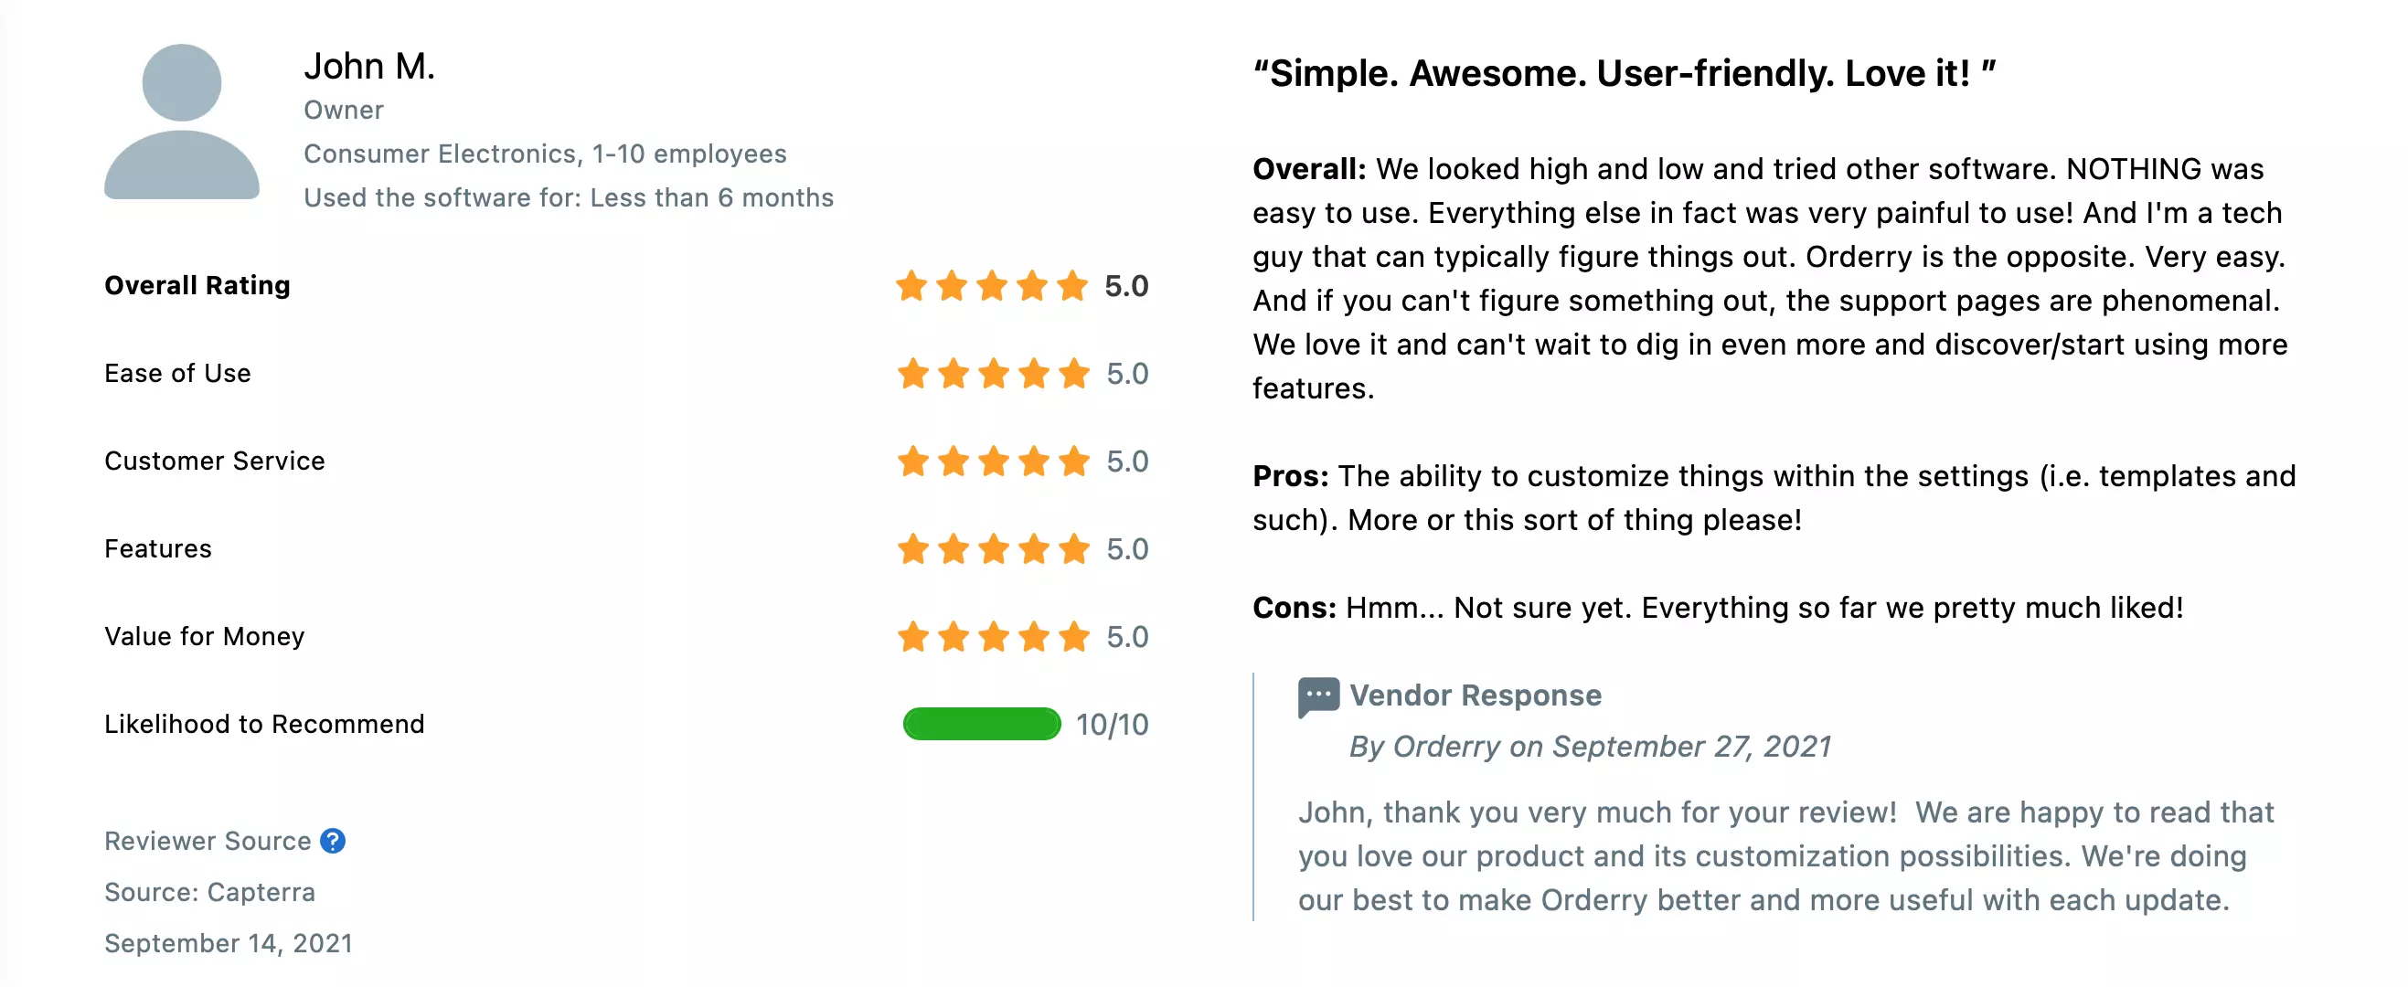Click the Vendor Response heading
Viewport: 2408px width, 987px height.
point(1476,695)
